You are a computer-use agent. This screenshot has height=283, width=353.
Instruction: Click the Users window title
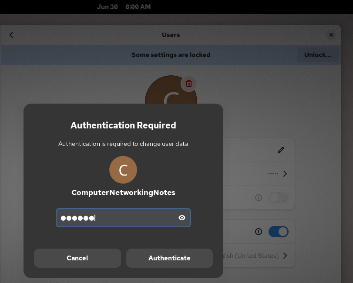(171, 35)
